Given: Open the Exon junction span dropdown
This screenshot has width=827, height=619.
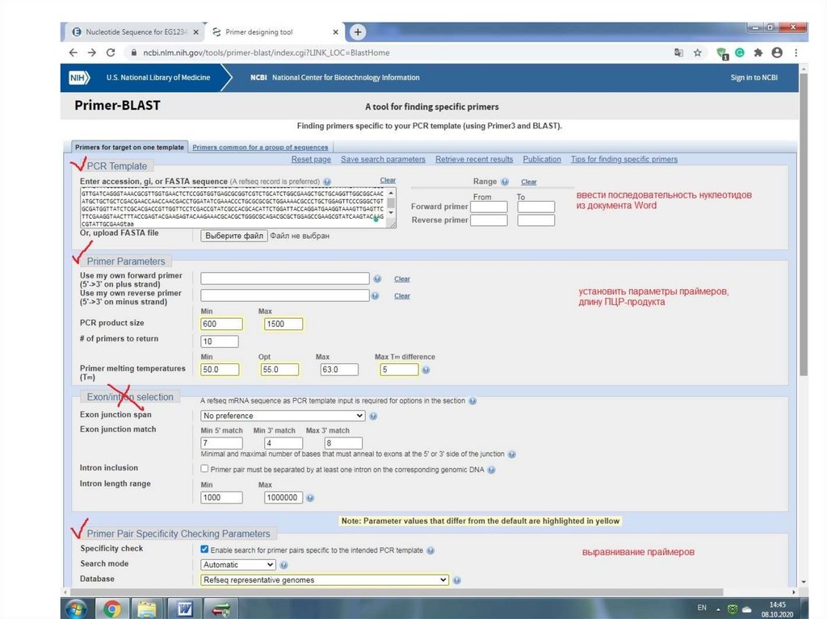Looking at the screenshot, I should (x=283, y=416).
